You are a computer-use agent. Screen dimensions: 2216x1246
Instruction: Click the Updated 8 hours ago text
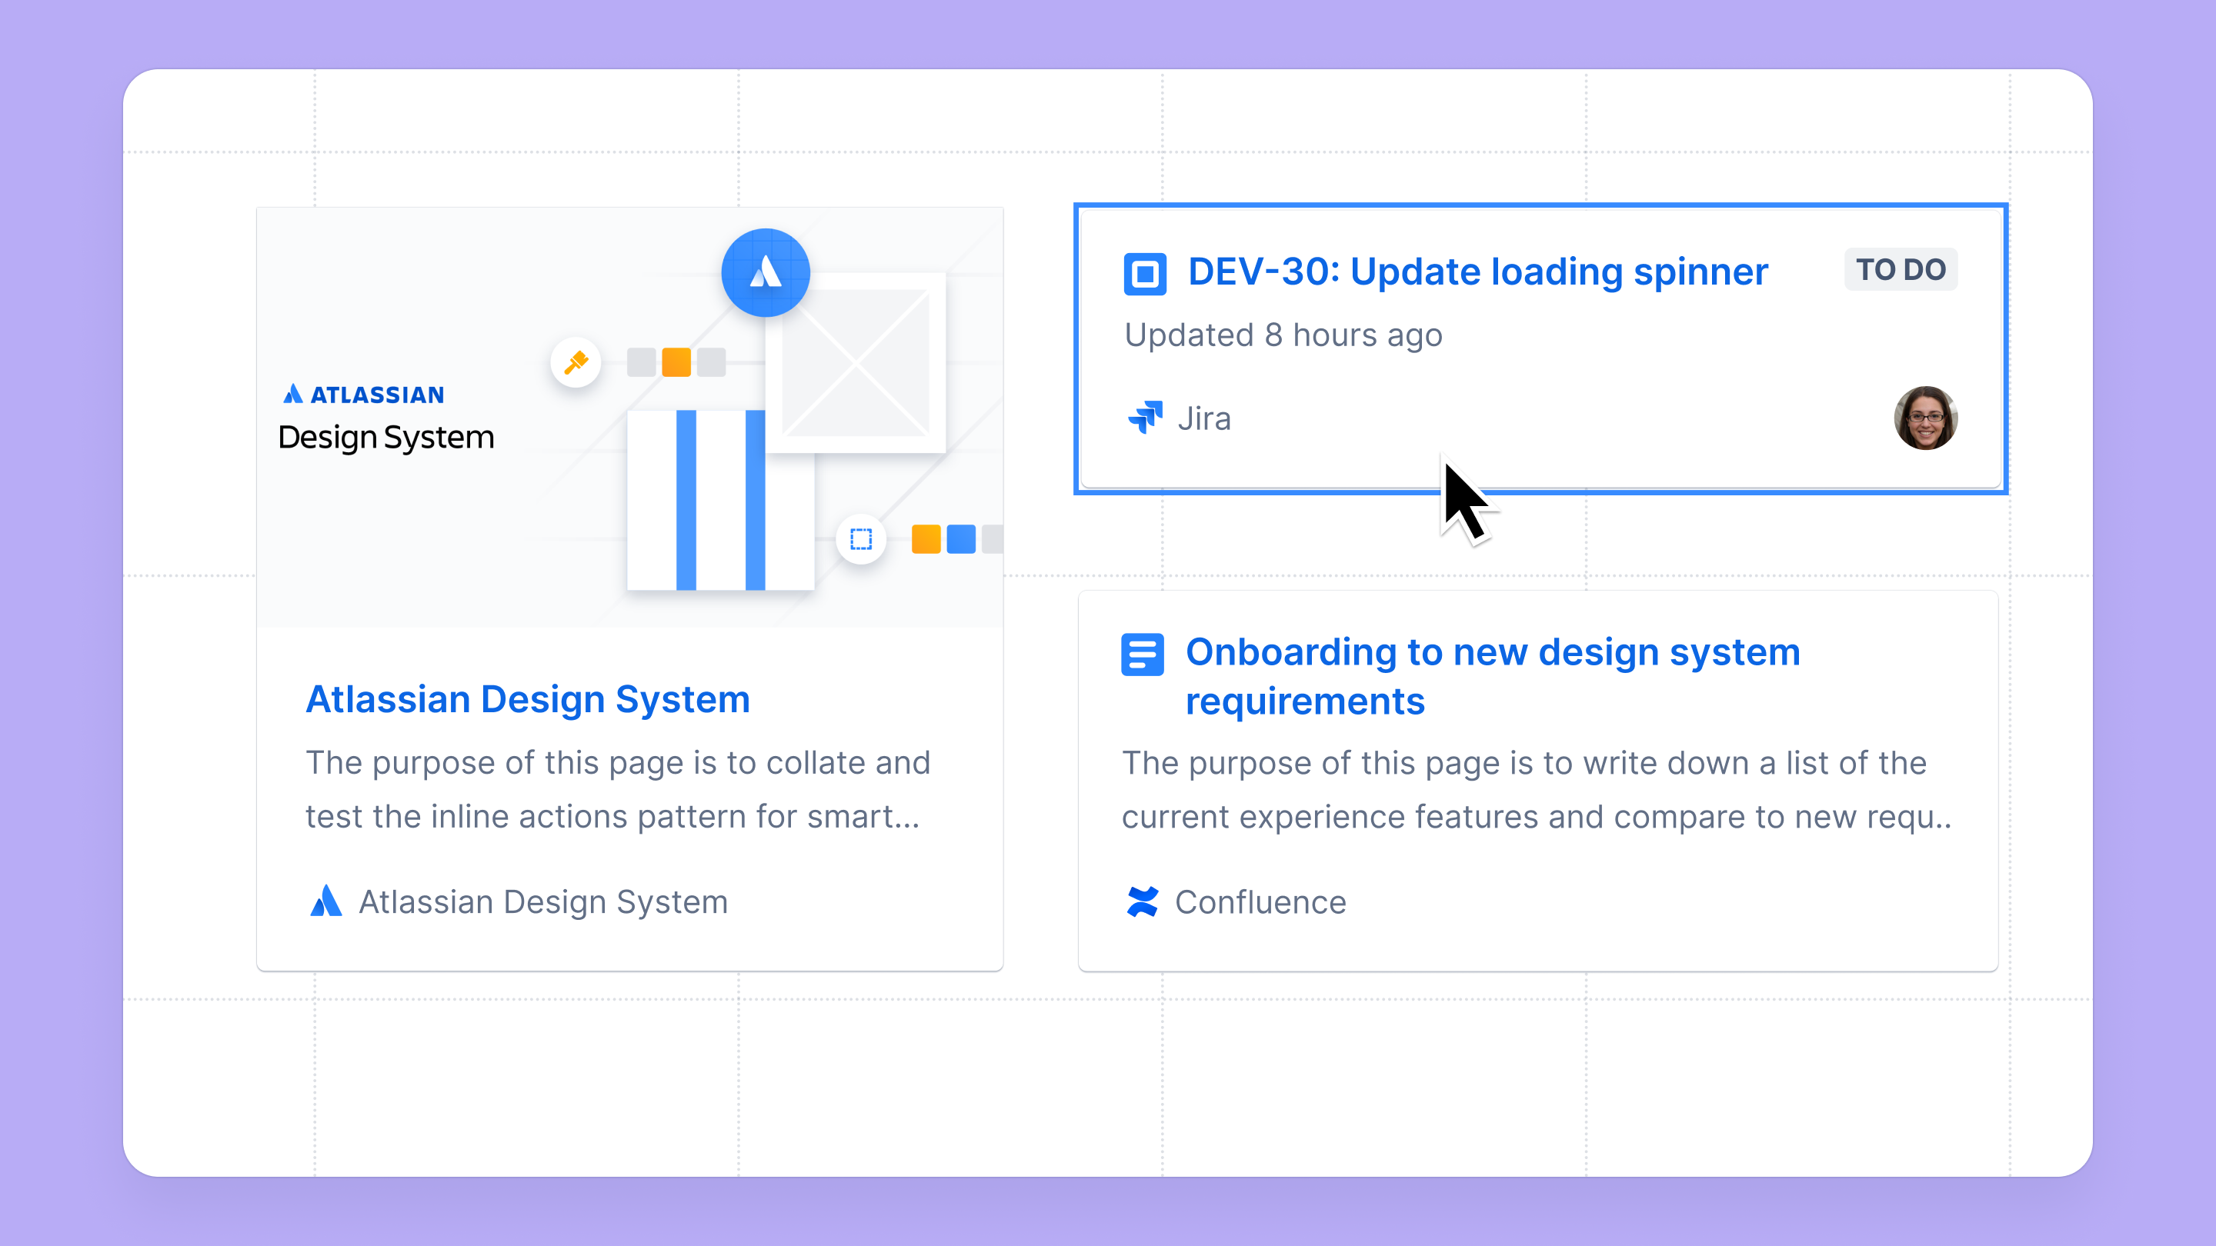[1283, 335]
